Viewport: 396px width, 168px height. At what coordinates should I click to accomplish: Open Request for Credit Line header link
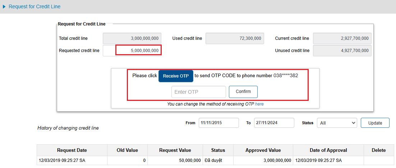point(34,6)
